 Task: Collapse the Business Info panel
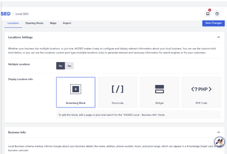pos(219,132)
